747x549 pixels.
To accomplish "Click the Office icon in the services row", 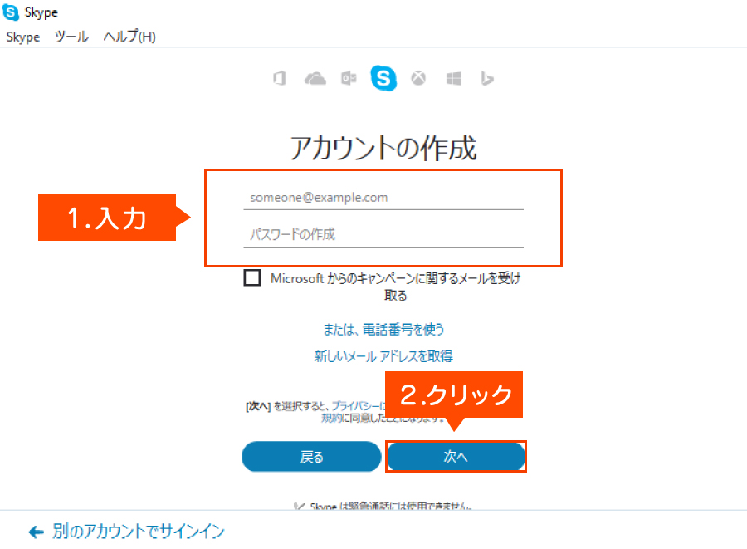I will point(279,79).
